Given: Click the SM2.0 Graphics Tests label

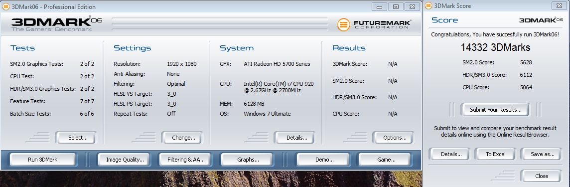Looking at the screenshot, I should point(37,64).
